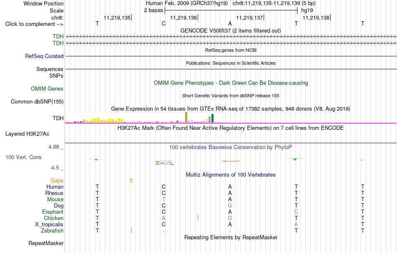The width and height of the screenshot is (397, 253).
Task: Click the orange insertion mark in the Zebrafish row
Action: (x=131, y=230)
